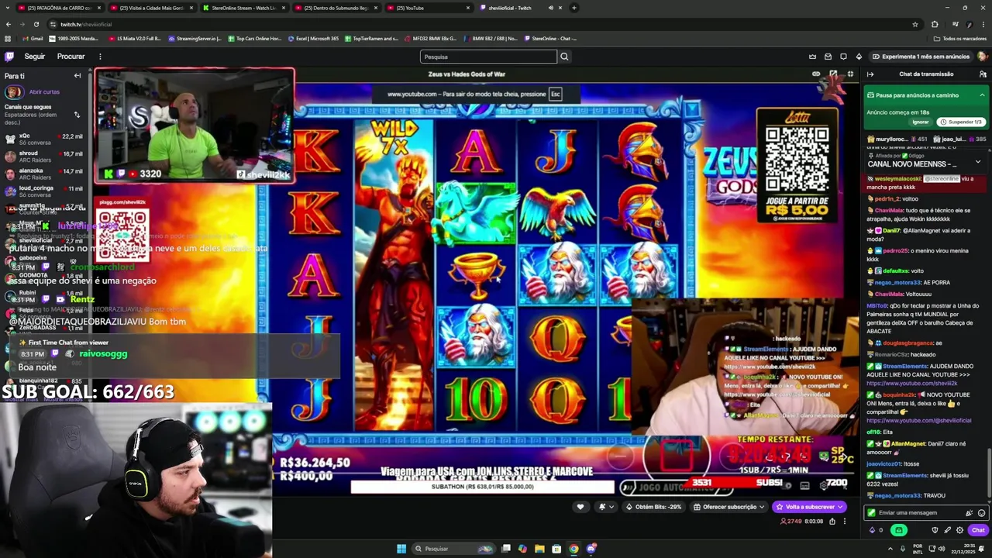Click the Windows taskbar Pesquisar box
992x558 pixels.
453,549
